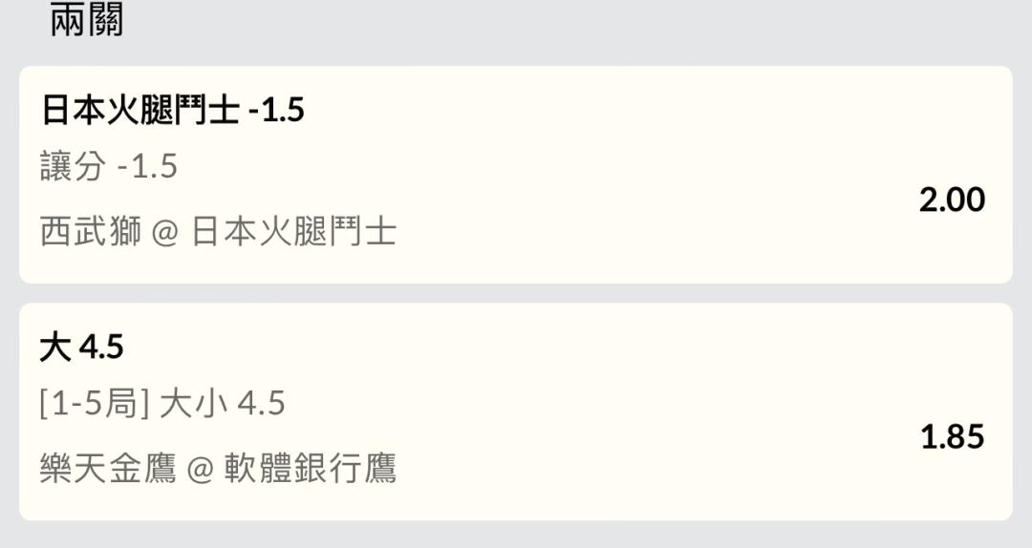Select the gray 大小 4.5 market label
This screenshot has width=1032, height=548.
(223, 403)
